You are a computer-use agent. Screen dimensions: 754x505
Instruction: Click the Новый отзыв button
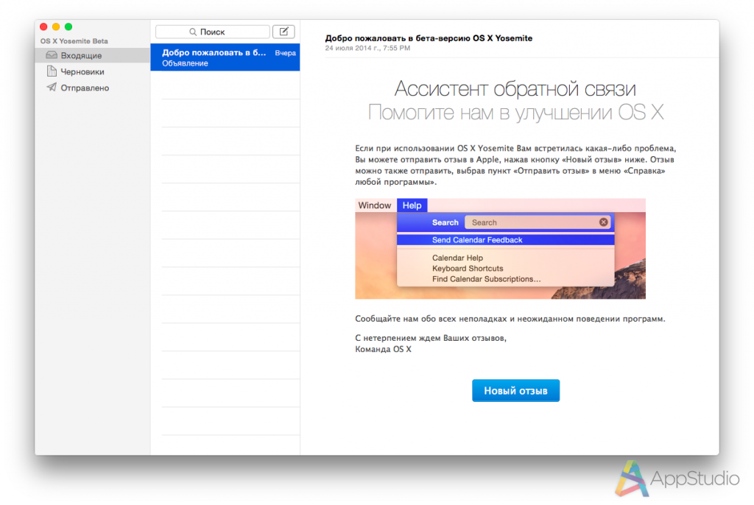515,391
